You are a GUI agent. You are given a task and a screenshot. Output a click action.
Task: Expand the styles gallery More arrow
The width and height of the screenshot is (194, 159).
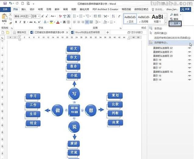[x=166, y=22]
